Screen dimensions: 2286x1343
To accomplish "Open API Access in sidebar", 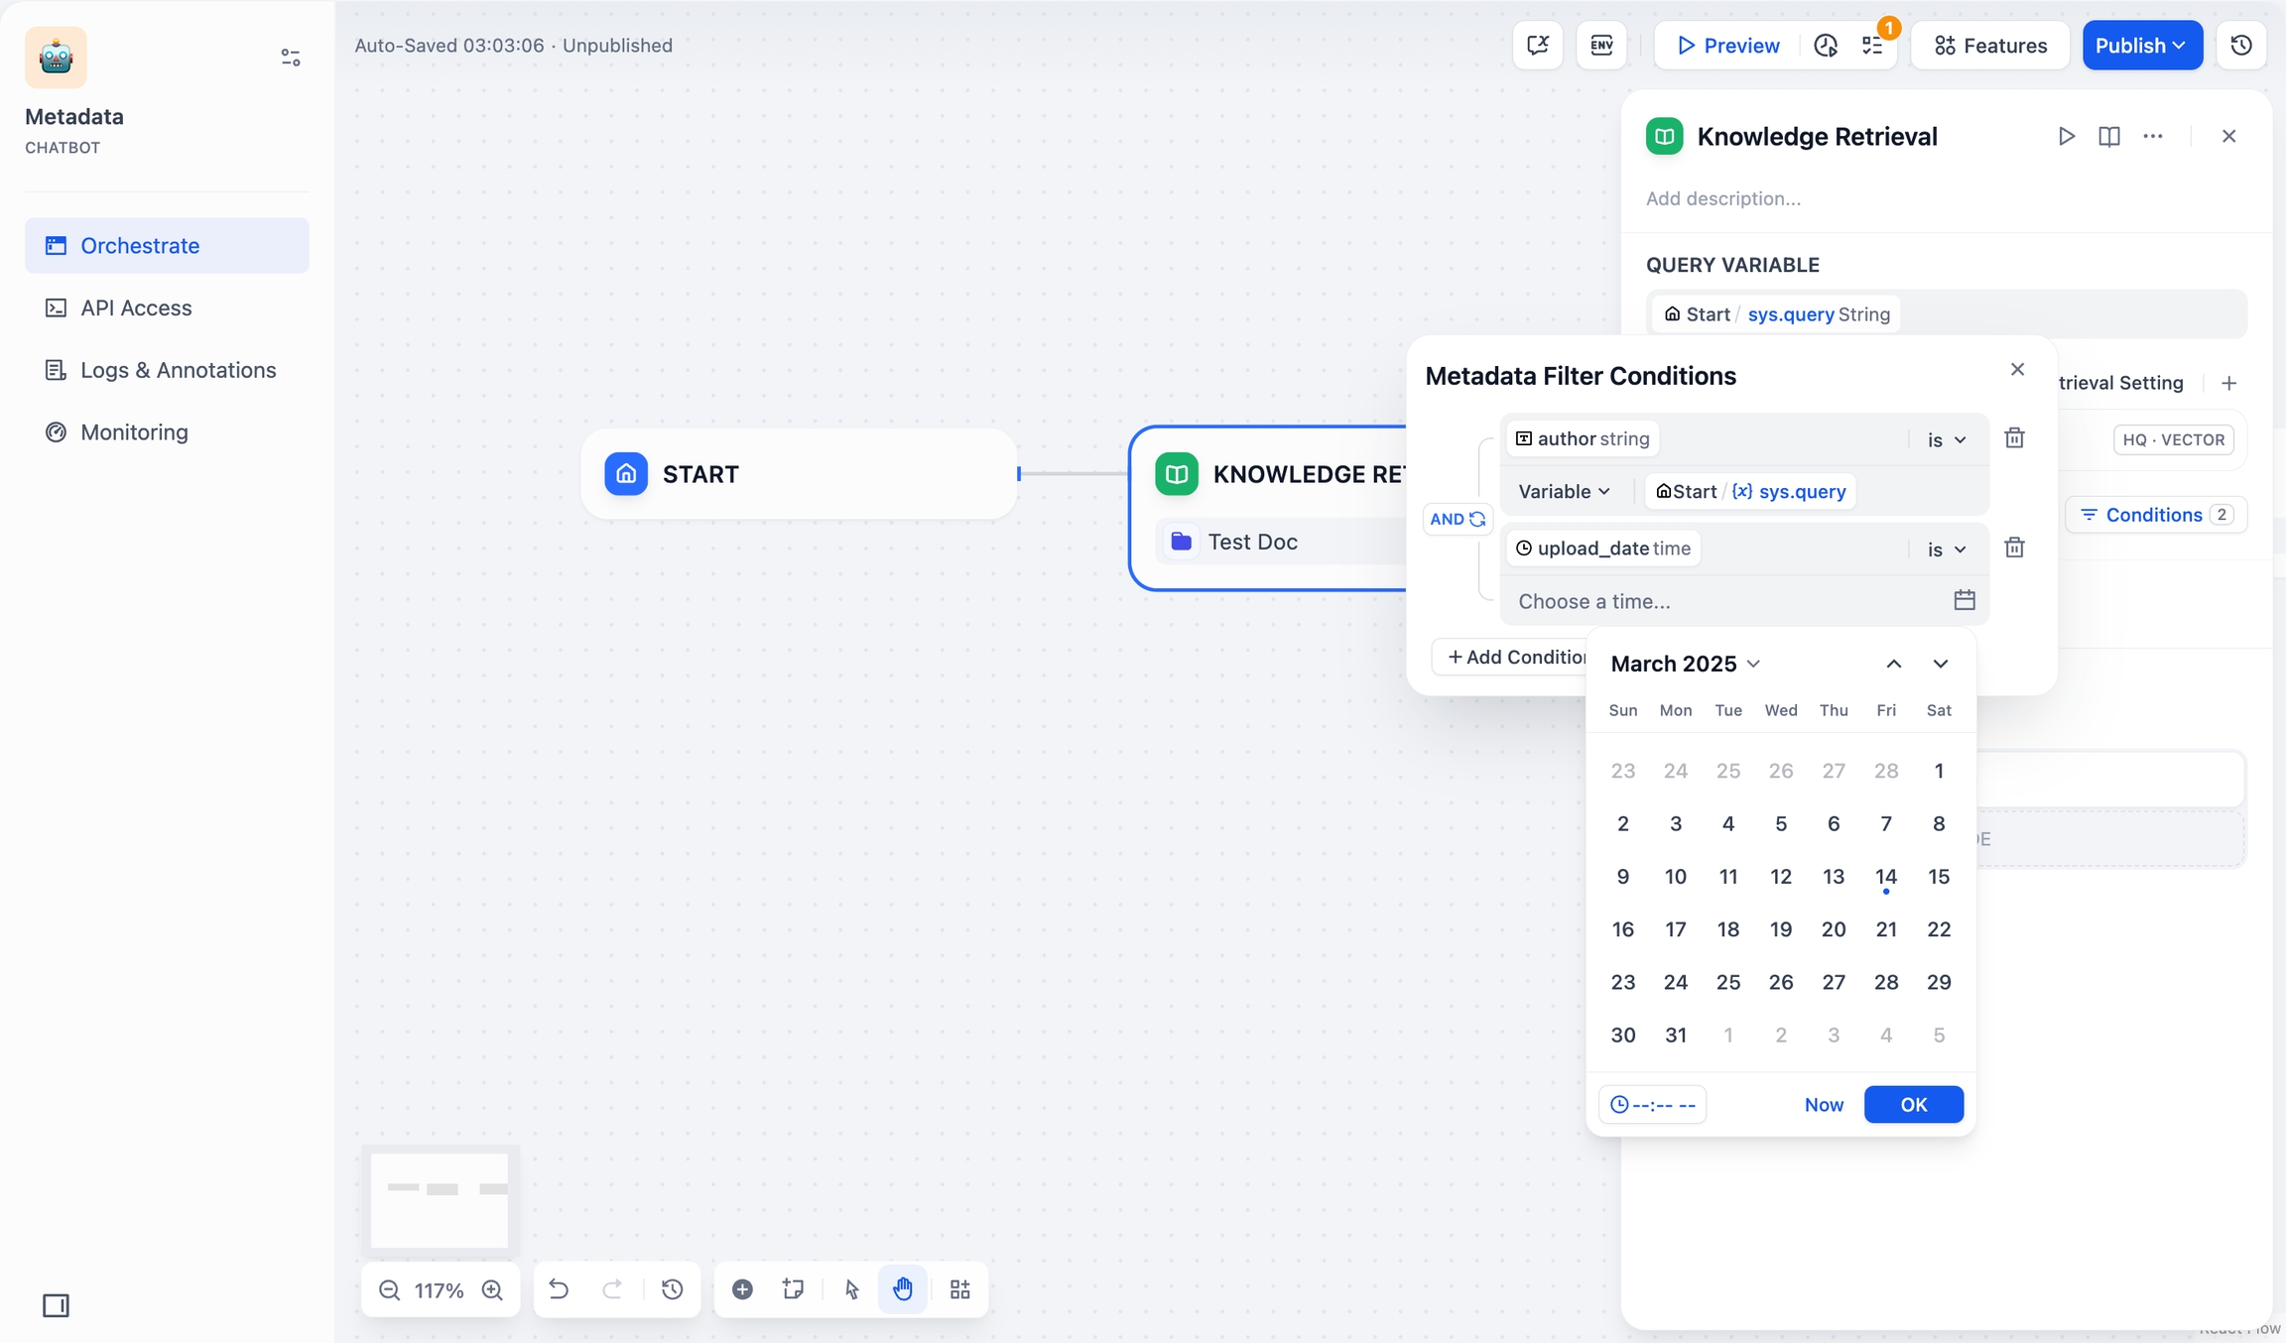I will click(x=136, y=307).
